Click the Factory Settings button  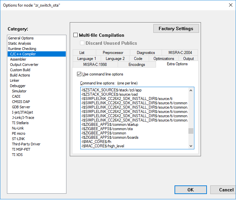point(176,28)
